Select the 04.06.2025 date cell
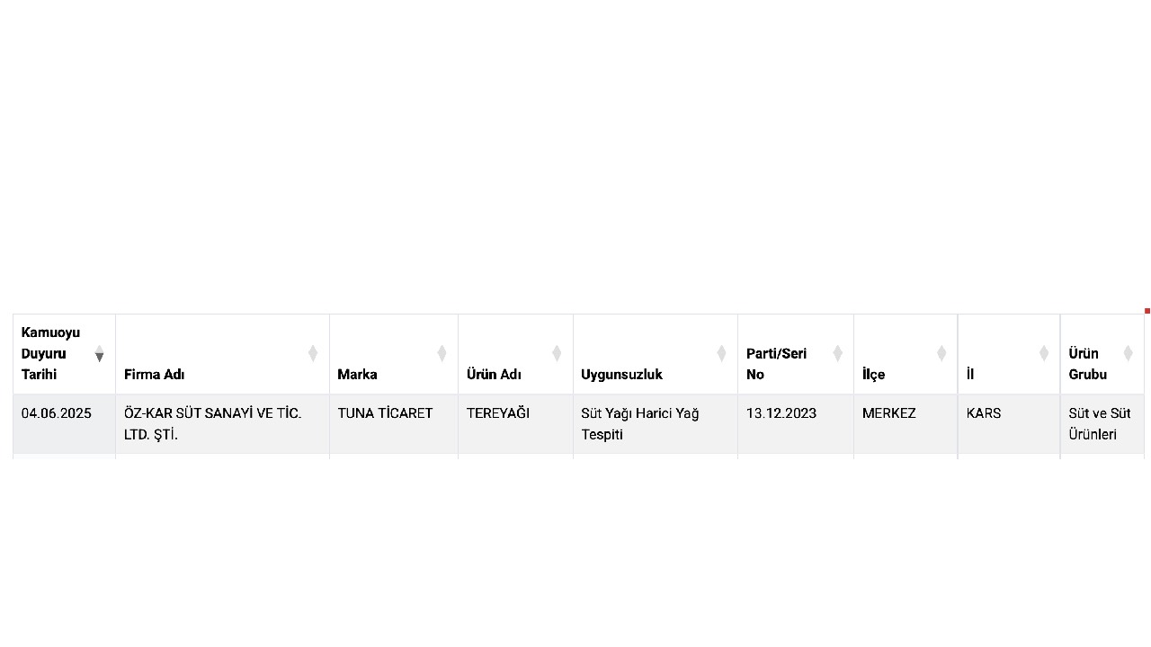Screen dimensions: 1151x647 [64, 424]
